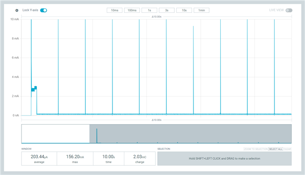This screenshot has height=175, width=305.
Task: Set time window to 100ms
Action: 132,10
